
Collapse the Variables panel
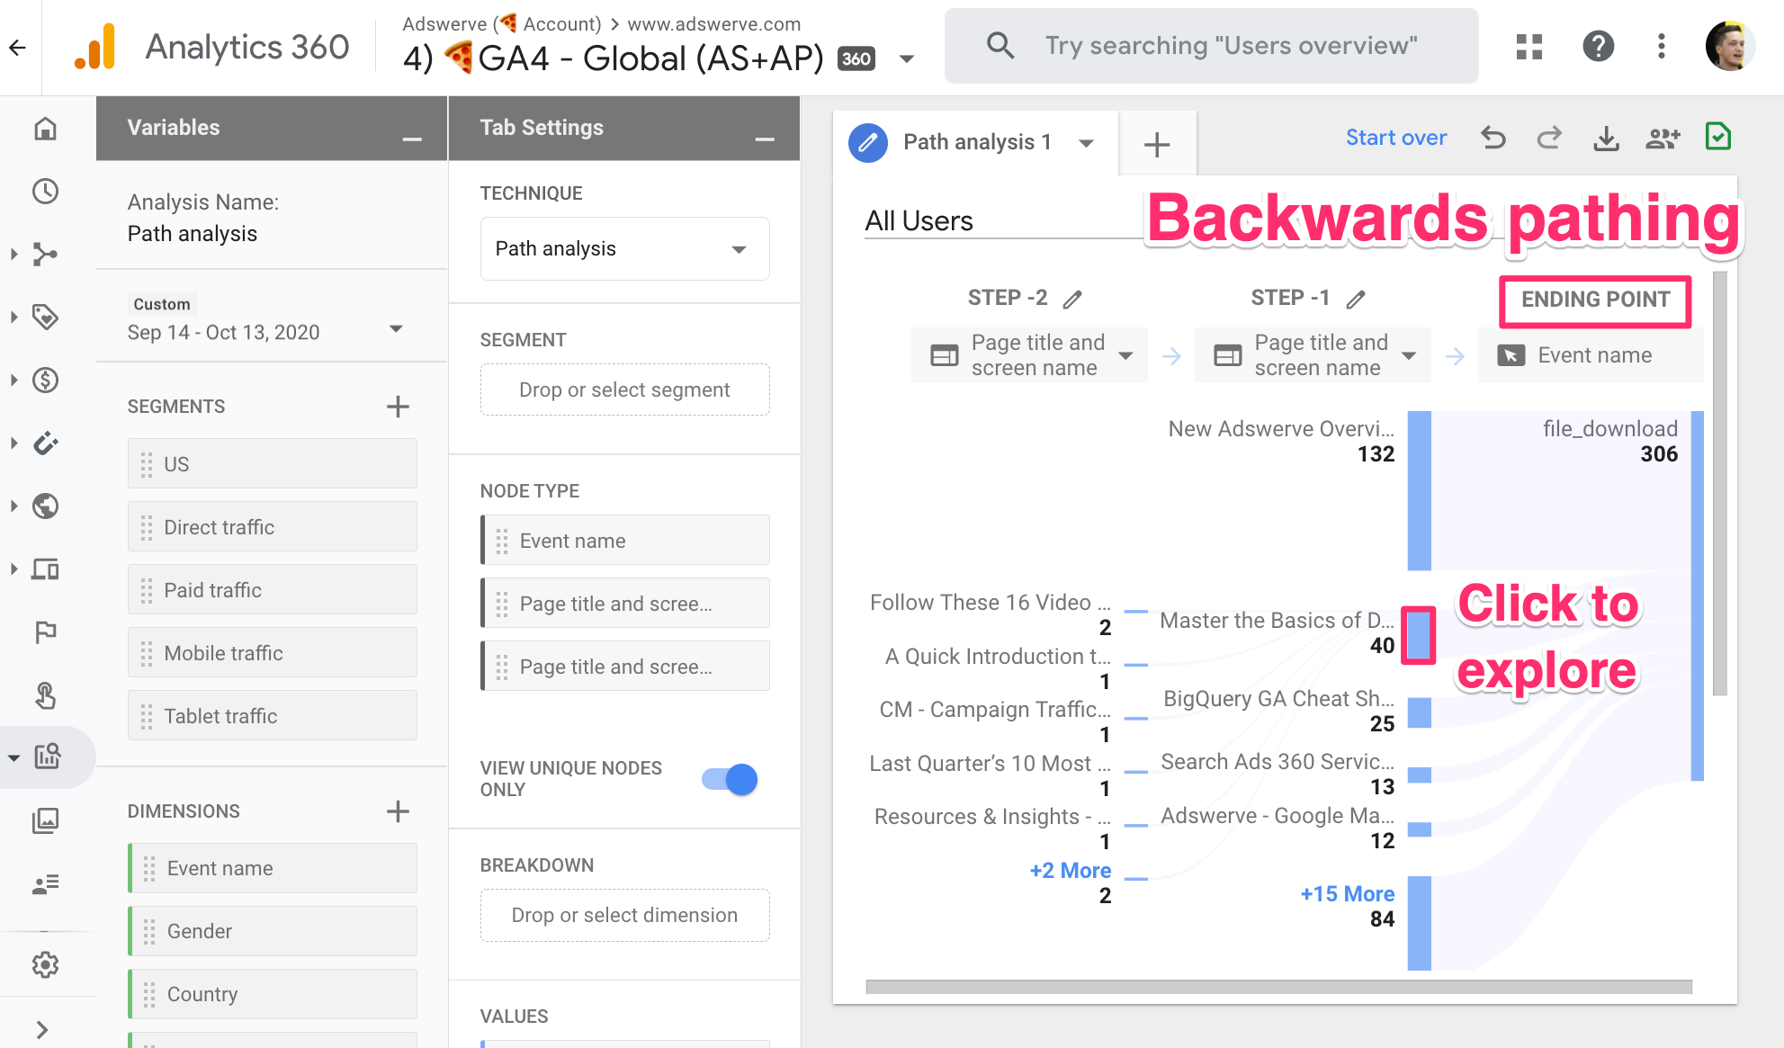(412, 139)
